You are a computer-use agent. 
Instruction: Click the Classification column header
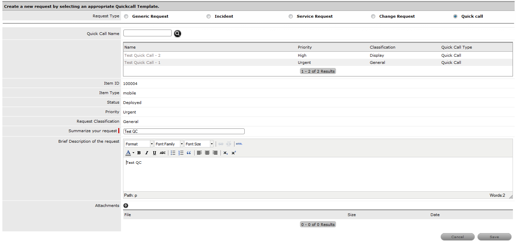coord(382,47)
